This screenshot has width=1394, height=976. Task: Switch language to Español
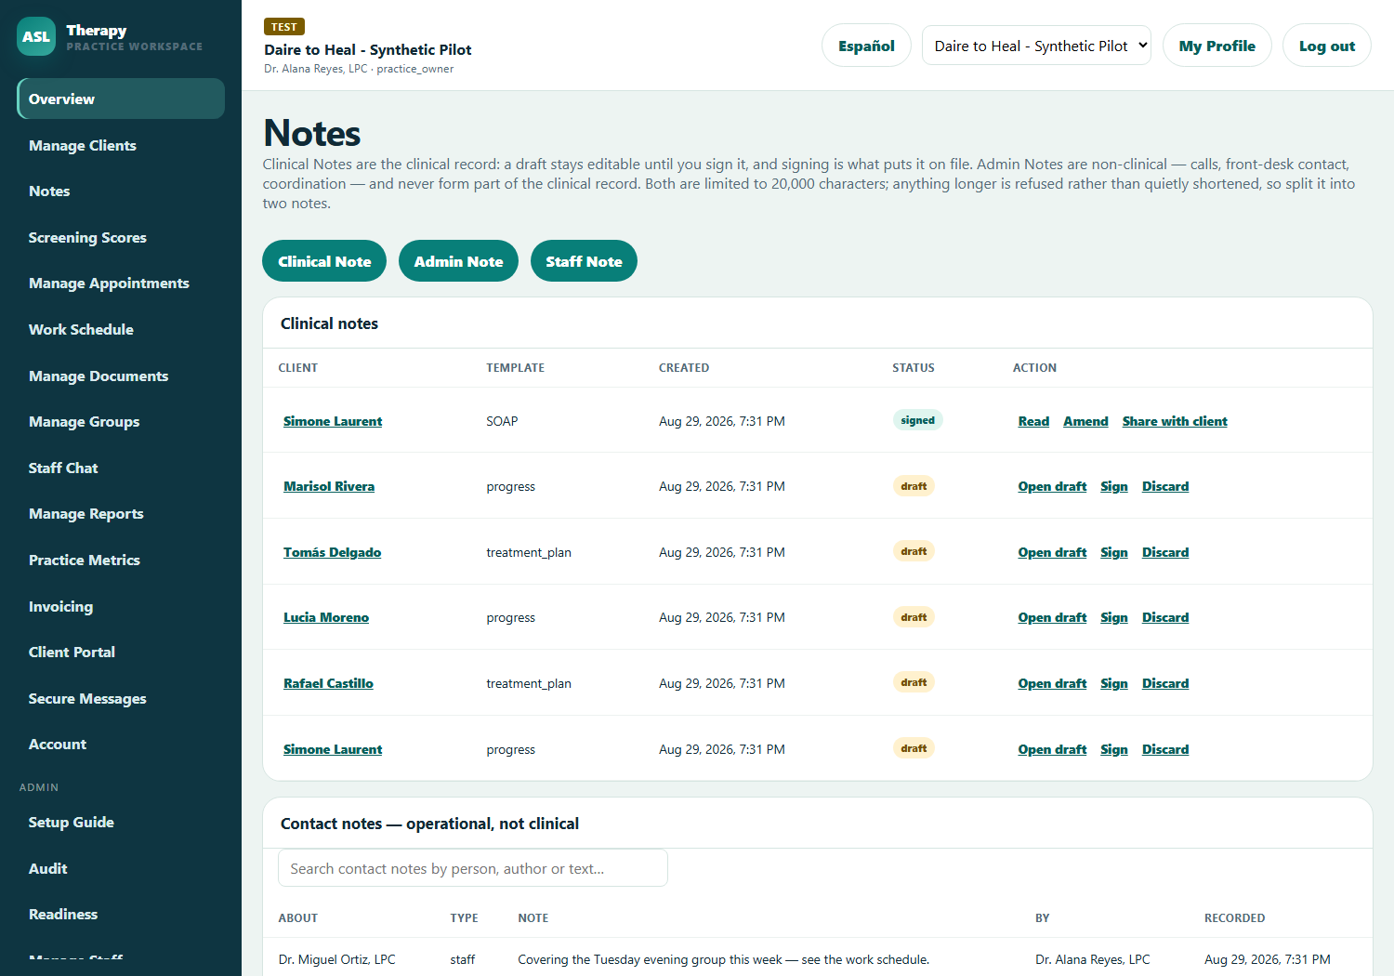coord(866,46)
